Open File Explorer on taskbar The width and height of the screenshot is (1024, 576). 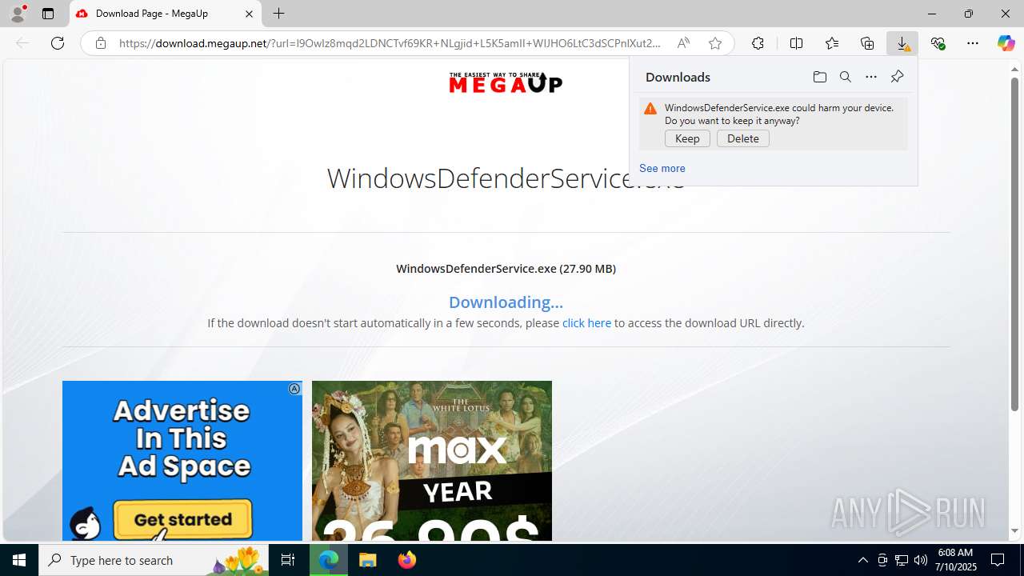pos(368,560)
